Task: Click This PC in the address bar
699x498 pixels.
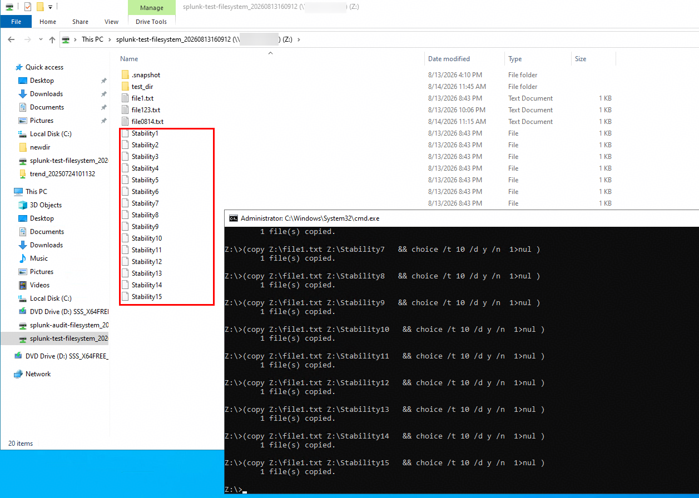Action: pos(92,39)
